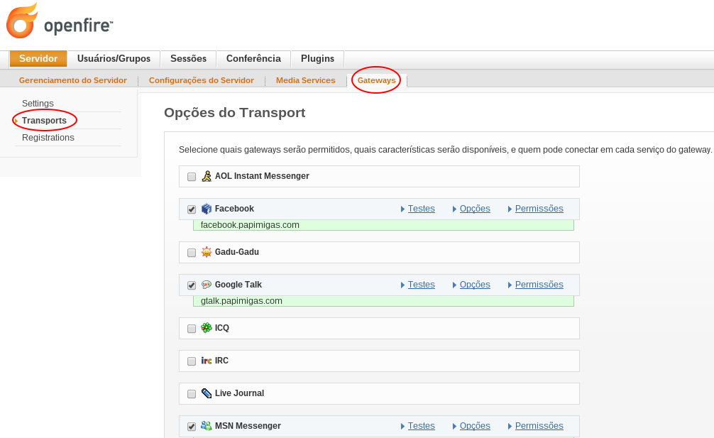The height and width of the screenshot is (438, 714).
Task: Click Google Talk Opções link
Action: [475, 285]
